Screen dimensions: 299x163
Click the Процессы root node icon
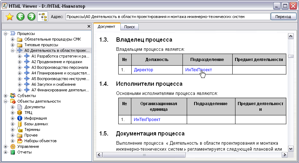point(13,34)
